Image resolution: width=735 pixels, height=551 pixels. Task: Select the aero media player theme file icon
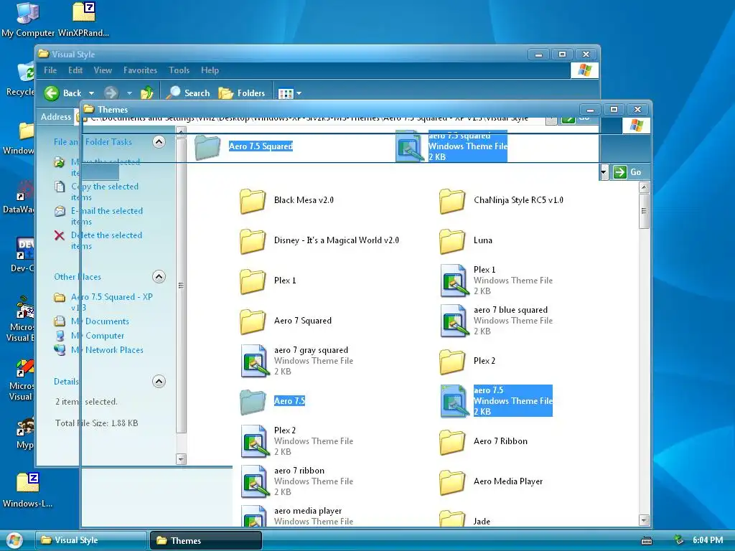coord(255,515)
